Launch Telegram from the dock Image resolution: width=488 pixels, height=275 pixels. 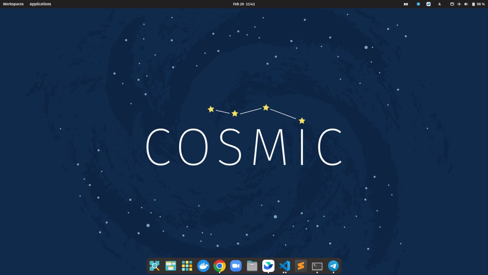coord(334,266)
